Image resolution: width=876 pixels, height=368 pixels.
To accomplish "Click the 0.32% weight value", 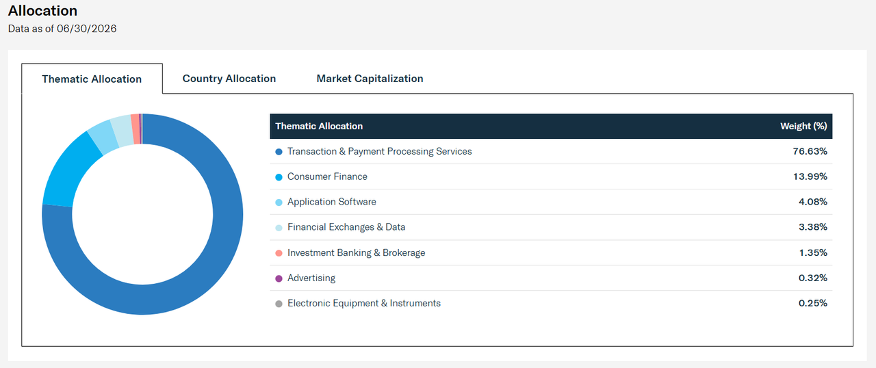I will [813, 278].
